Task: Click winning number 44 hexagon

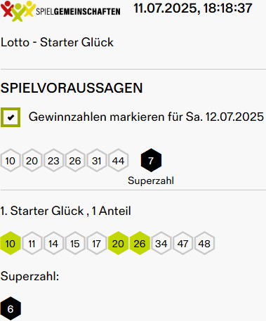Action: 118,160
